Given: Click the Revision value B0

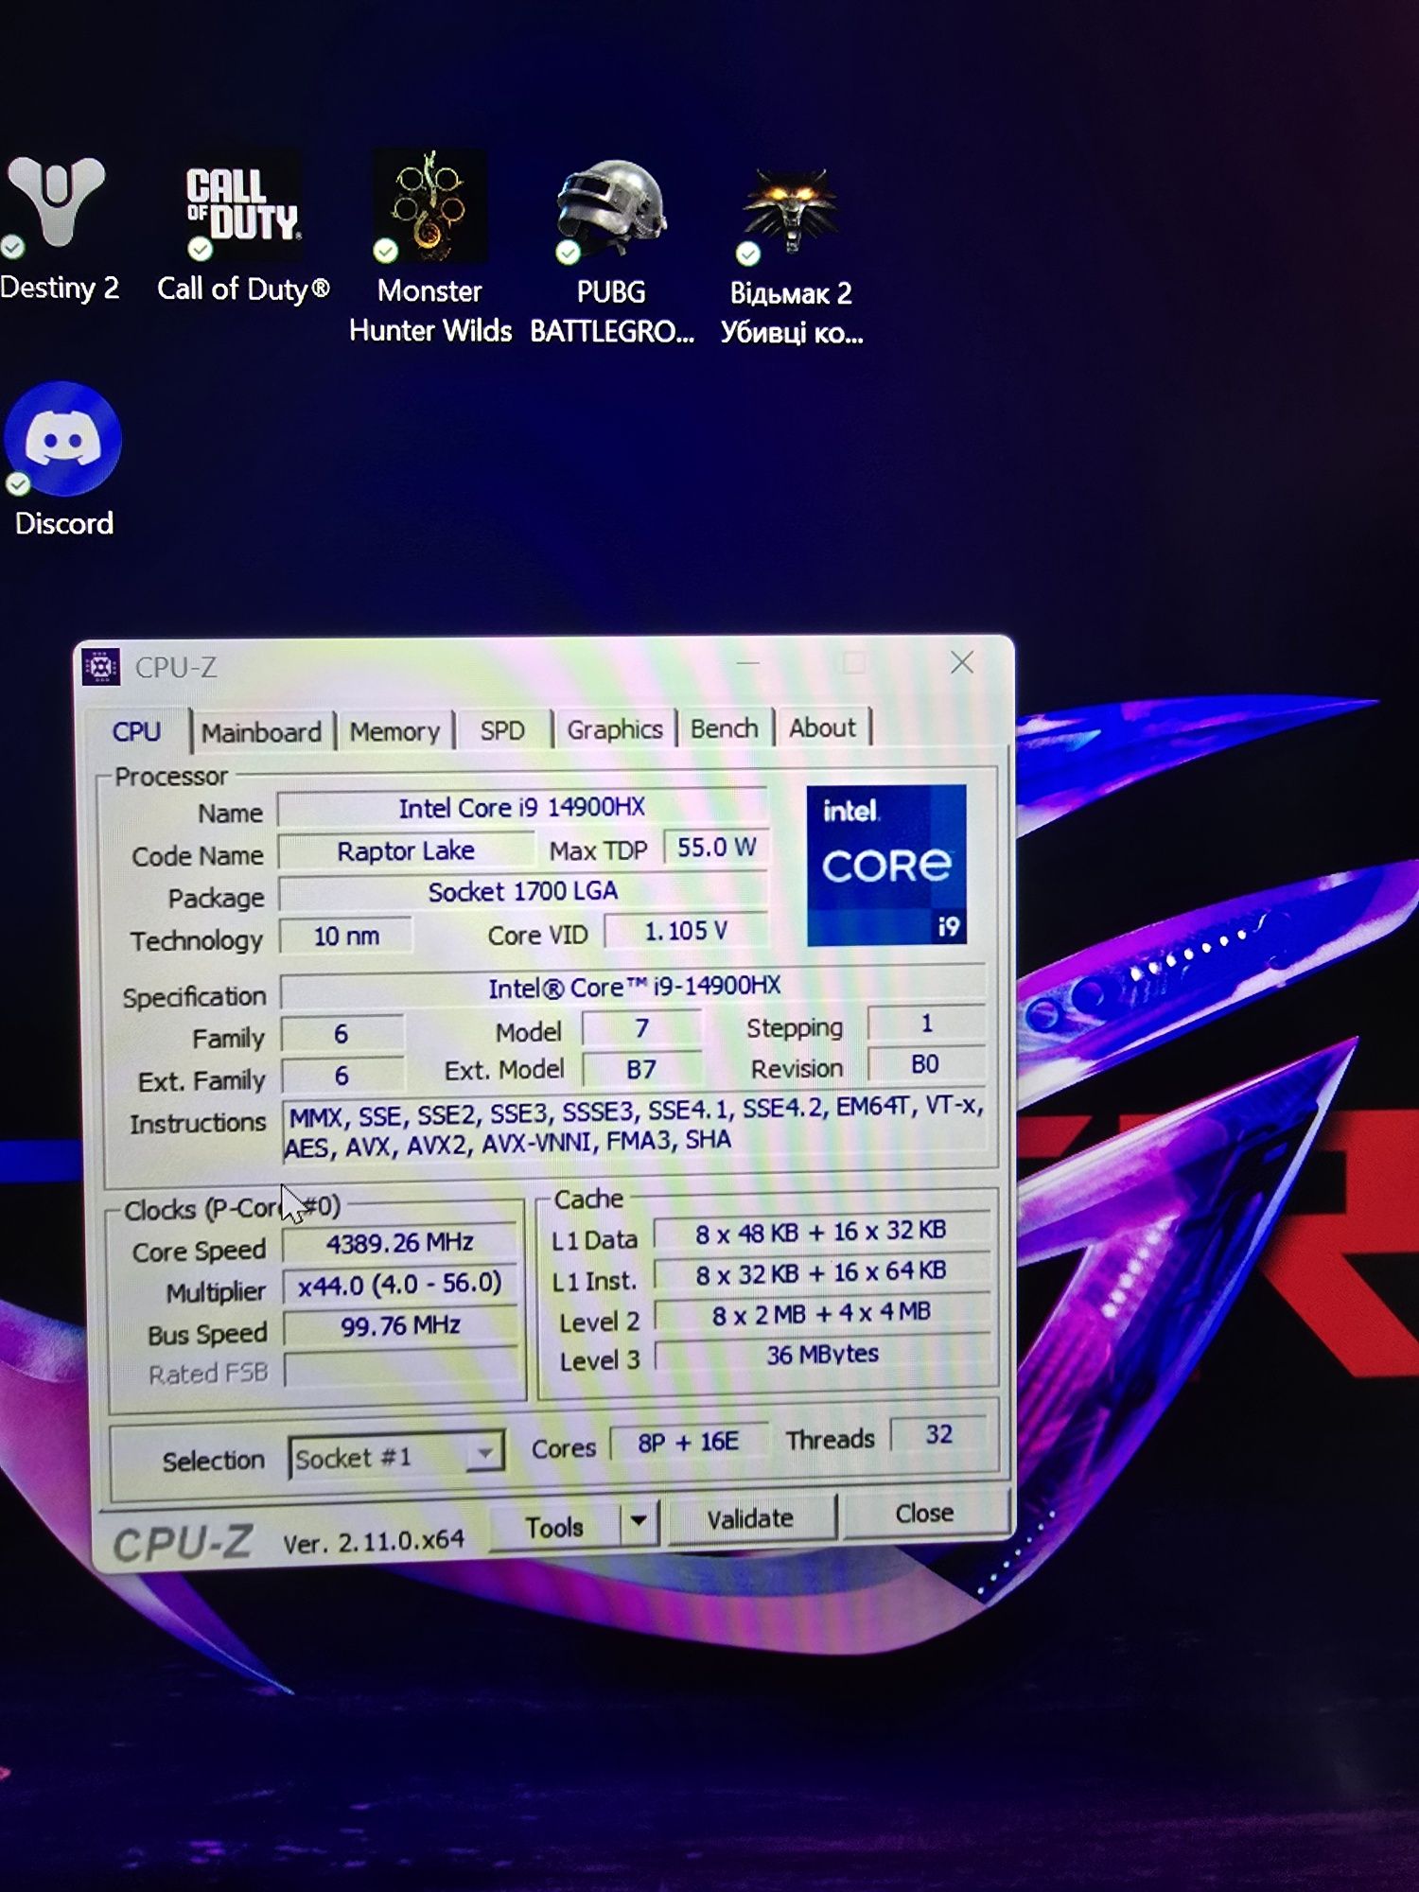Looking at the screenshot, I should 925,1064.
